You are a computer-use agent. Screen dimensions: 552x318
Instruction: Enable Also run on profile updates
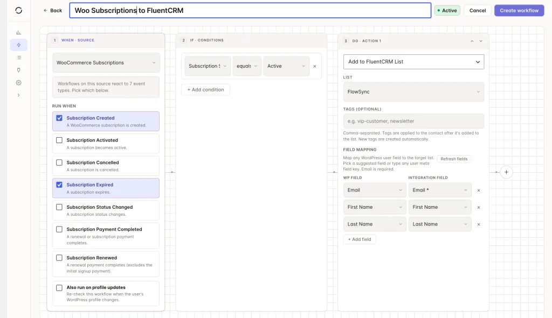point(59,288)
